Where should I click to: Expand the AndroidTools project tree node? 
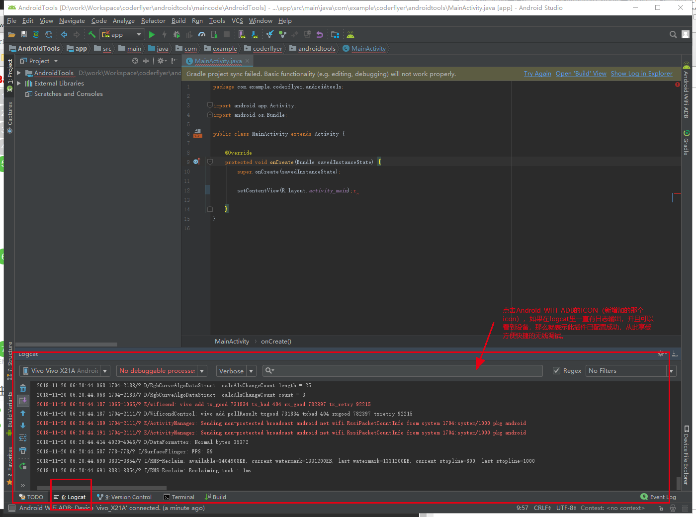pyautogui.click(x=19, y=73)
